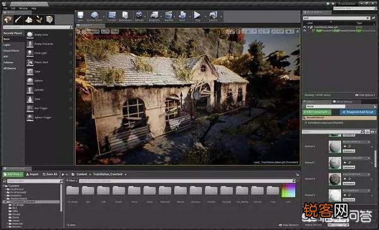Viewport: 379px width, 230px height.
Task: Select the Geometry Editing mode icon
Action: (x=49, y=20)
